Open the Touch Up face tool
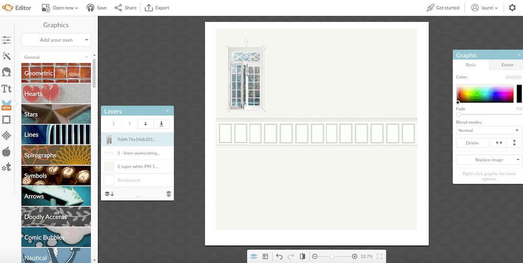The height and width of the screenshot is (263, 523). pyautogui.click(x=7, y=72)
